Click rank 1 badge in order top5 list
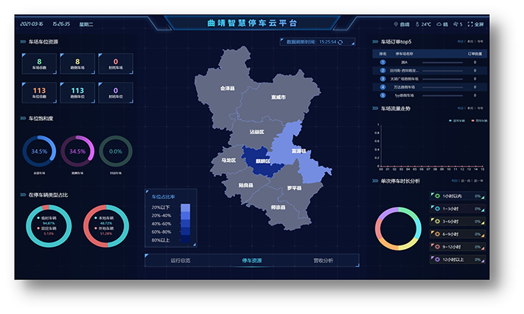Image resolution: width=524 pixels, height=314 pixels. pos(383,63)
